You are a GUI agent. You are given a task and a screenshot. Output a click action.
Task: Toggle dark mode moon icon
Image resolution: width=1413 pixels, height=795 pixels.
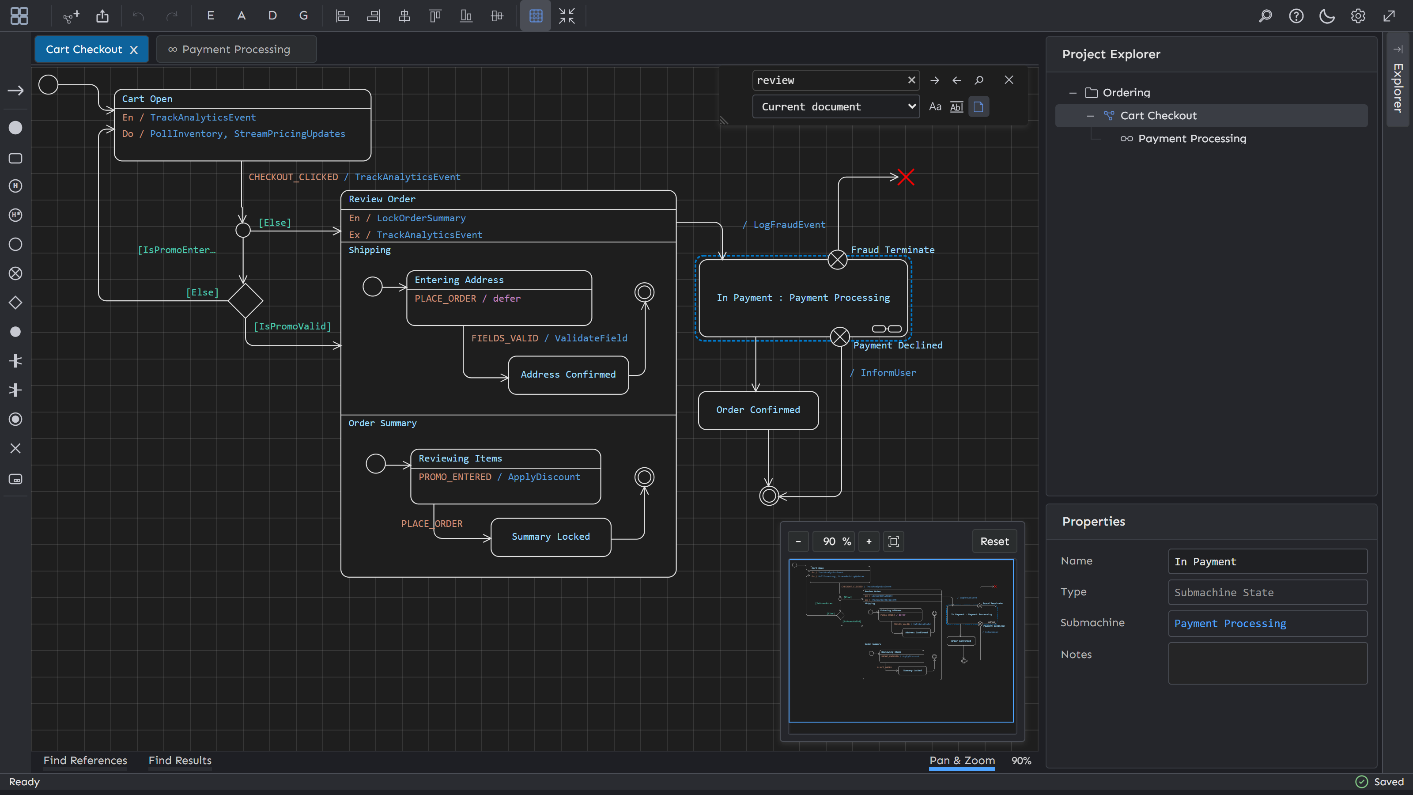click(x=1327, y=16)
